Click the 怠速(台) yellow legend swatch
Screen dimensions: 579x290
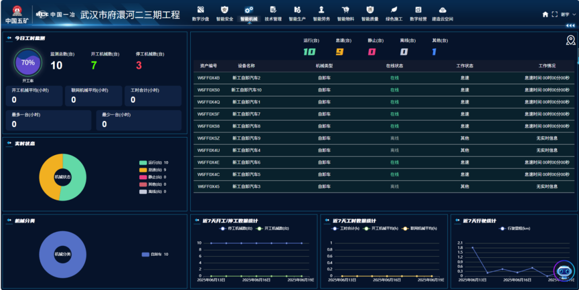coord(143,170)
